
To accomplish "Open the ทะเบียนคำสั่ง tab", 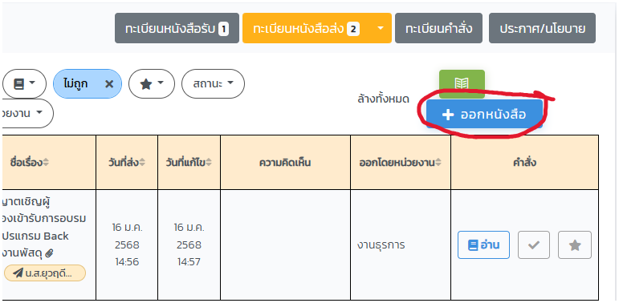I will (x=438, y=28).
